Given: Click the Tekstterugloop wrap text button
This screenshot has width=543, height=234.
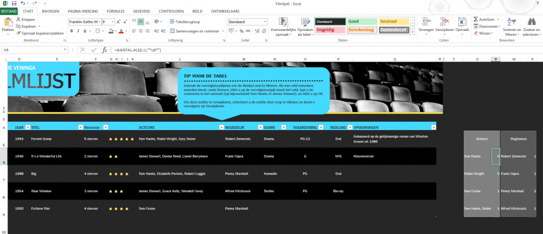Looking at the screenshot, I should click(x=185, y=22).
